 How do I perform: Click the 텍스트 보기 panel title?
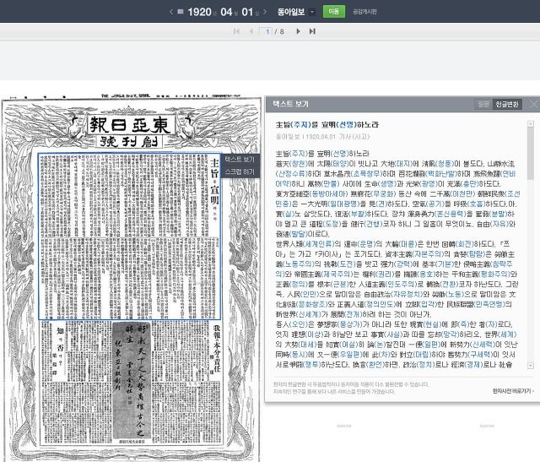(290, 104)
